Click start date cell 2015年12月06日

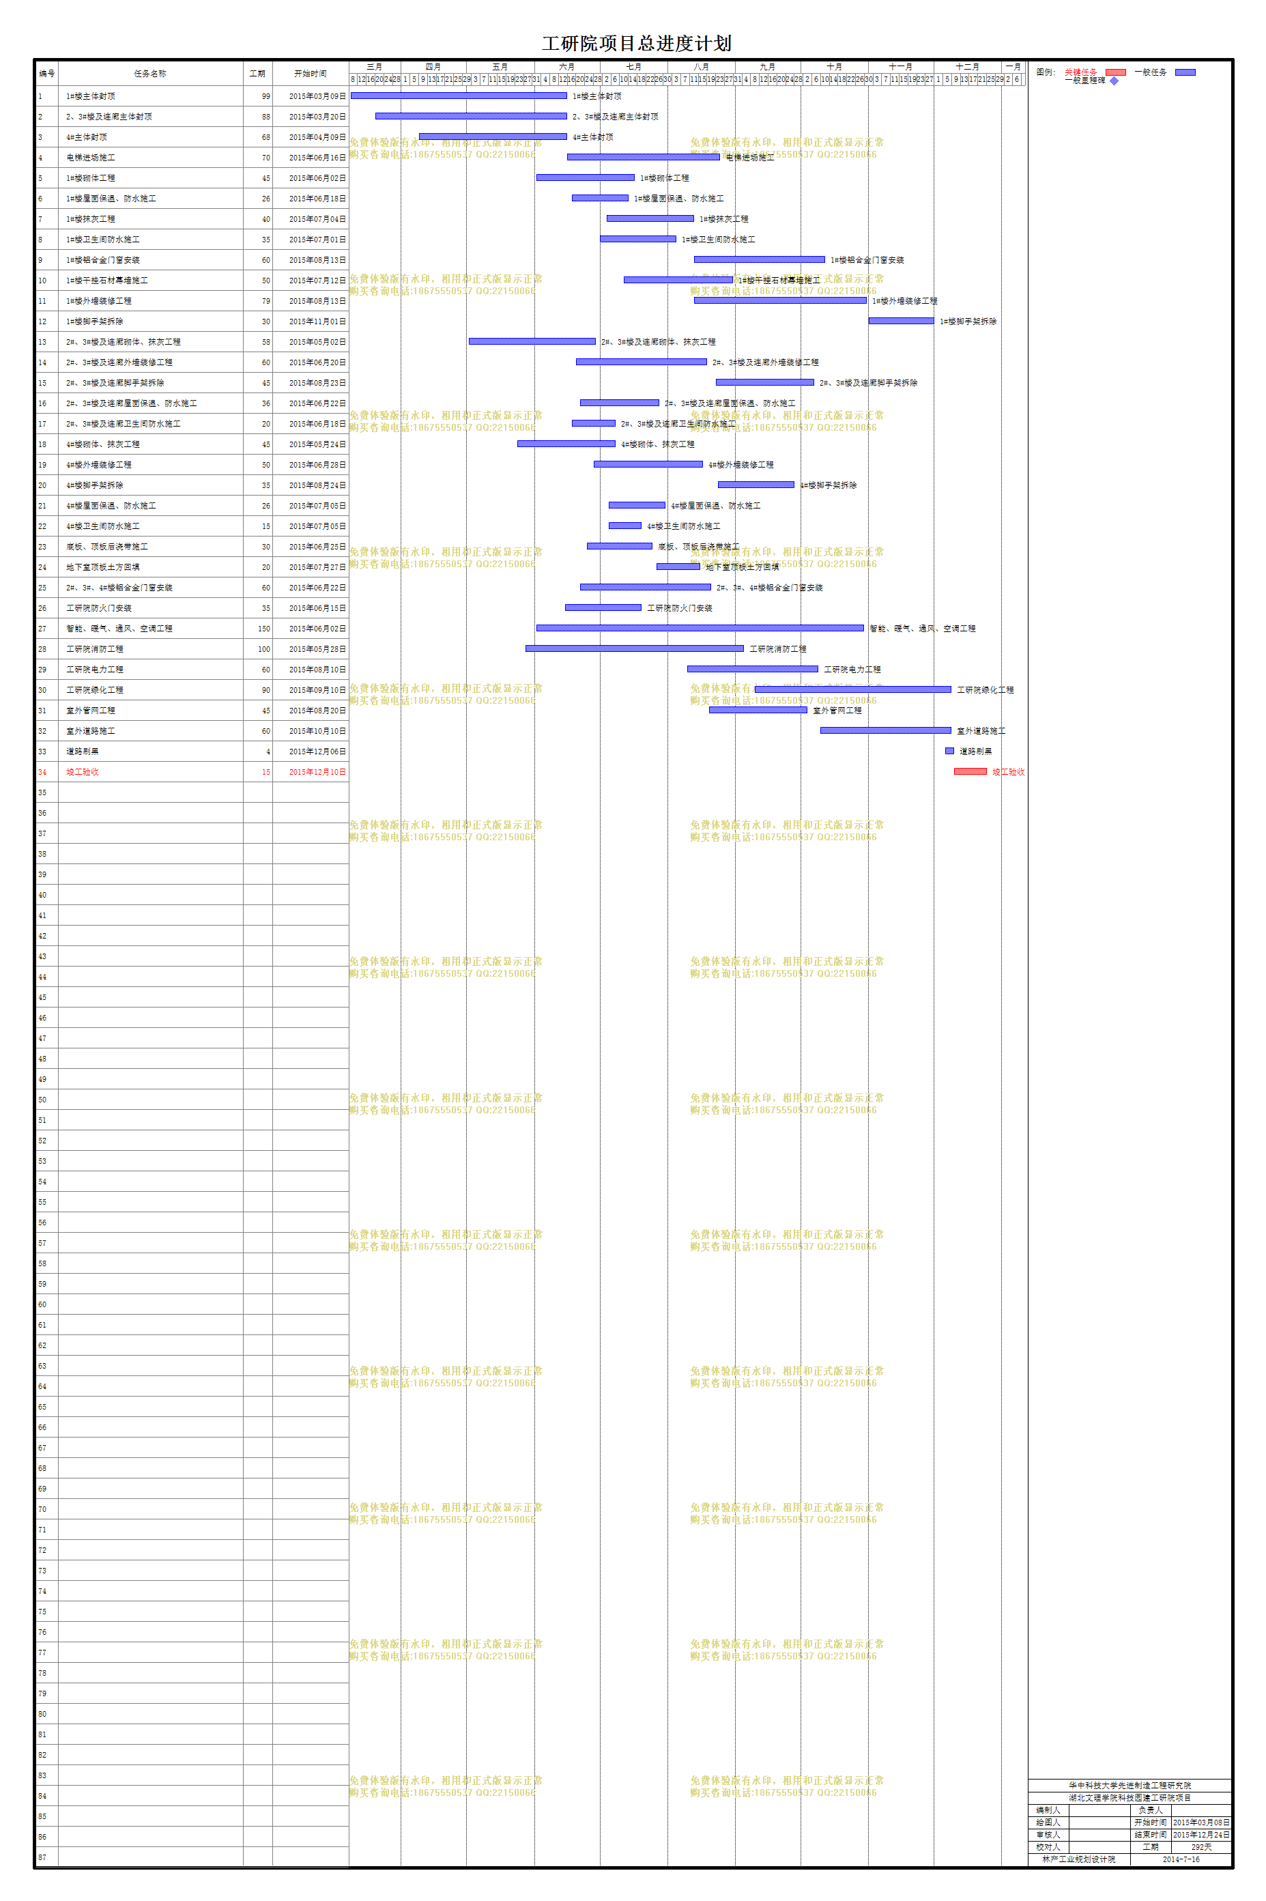[x=311, y=752]
